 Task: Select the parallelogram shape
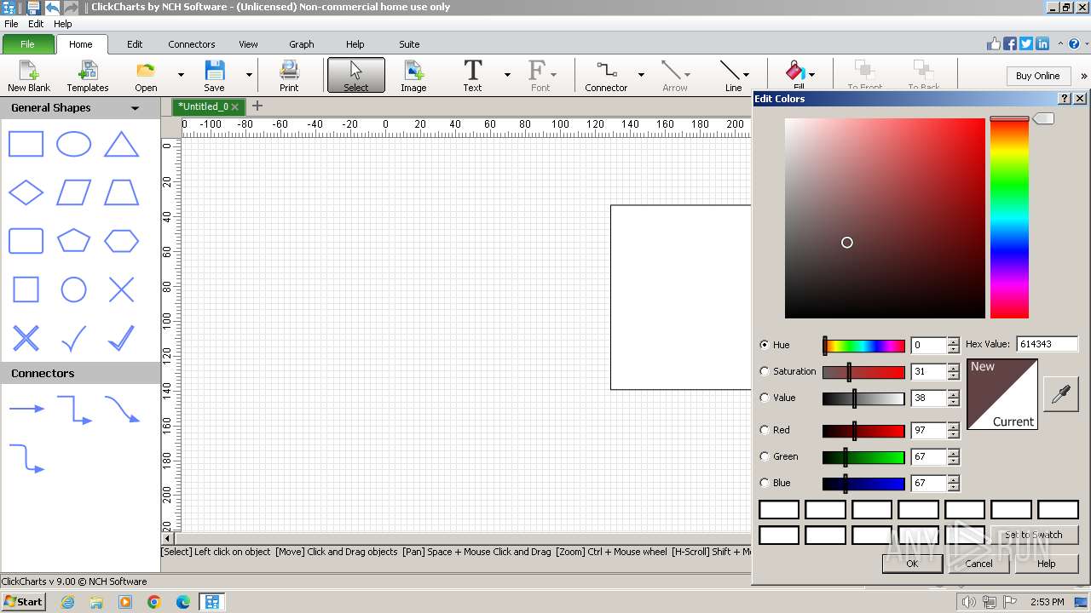click(x=73, y=192)
